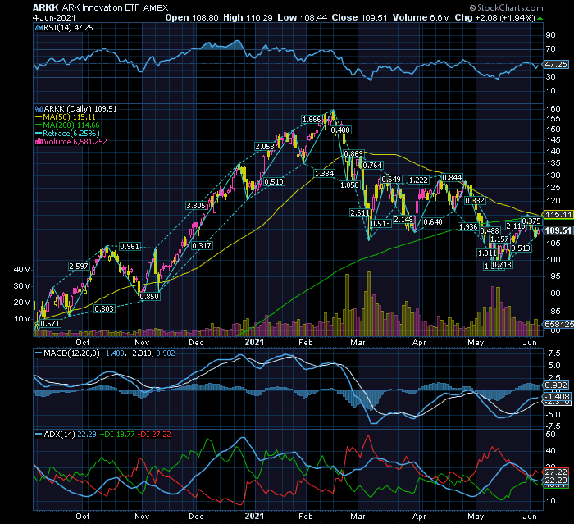The width and height of the screenshot is (574, 524).
Task: Click the 3.305 retracement label
Action: [196, 206]
